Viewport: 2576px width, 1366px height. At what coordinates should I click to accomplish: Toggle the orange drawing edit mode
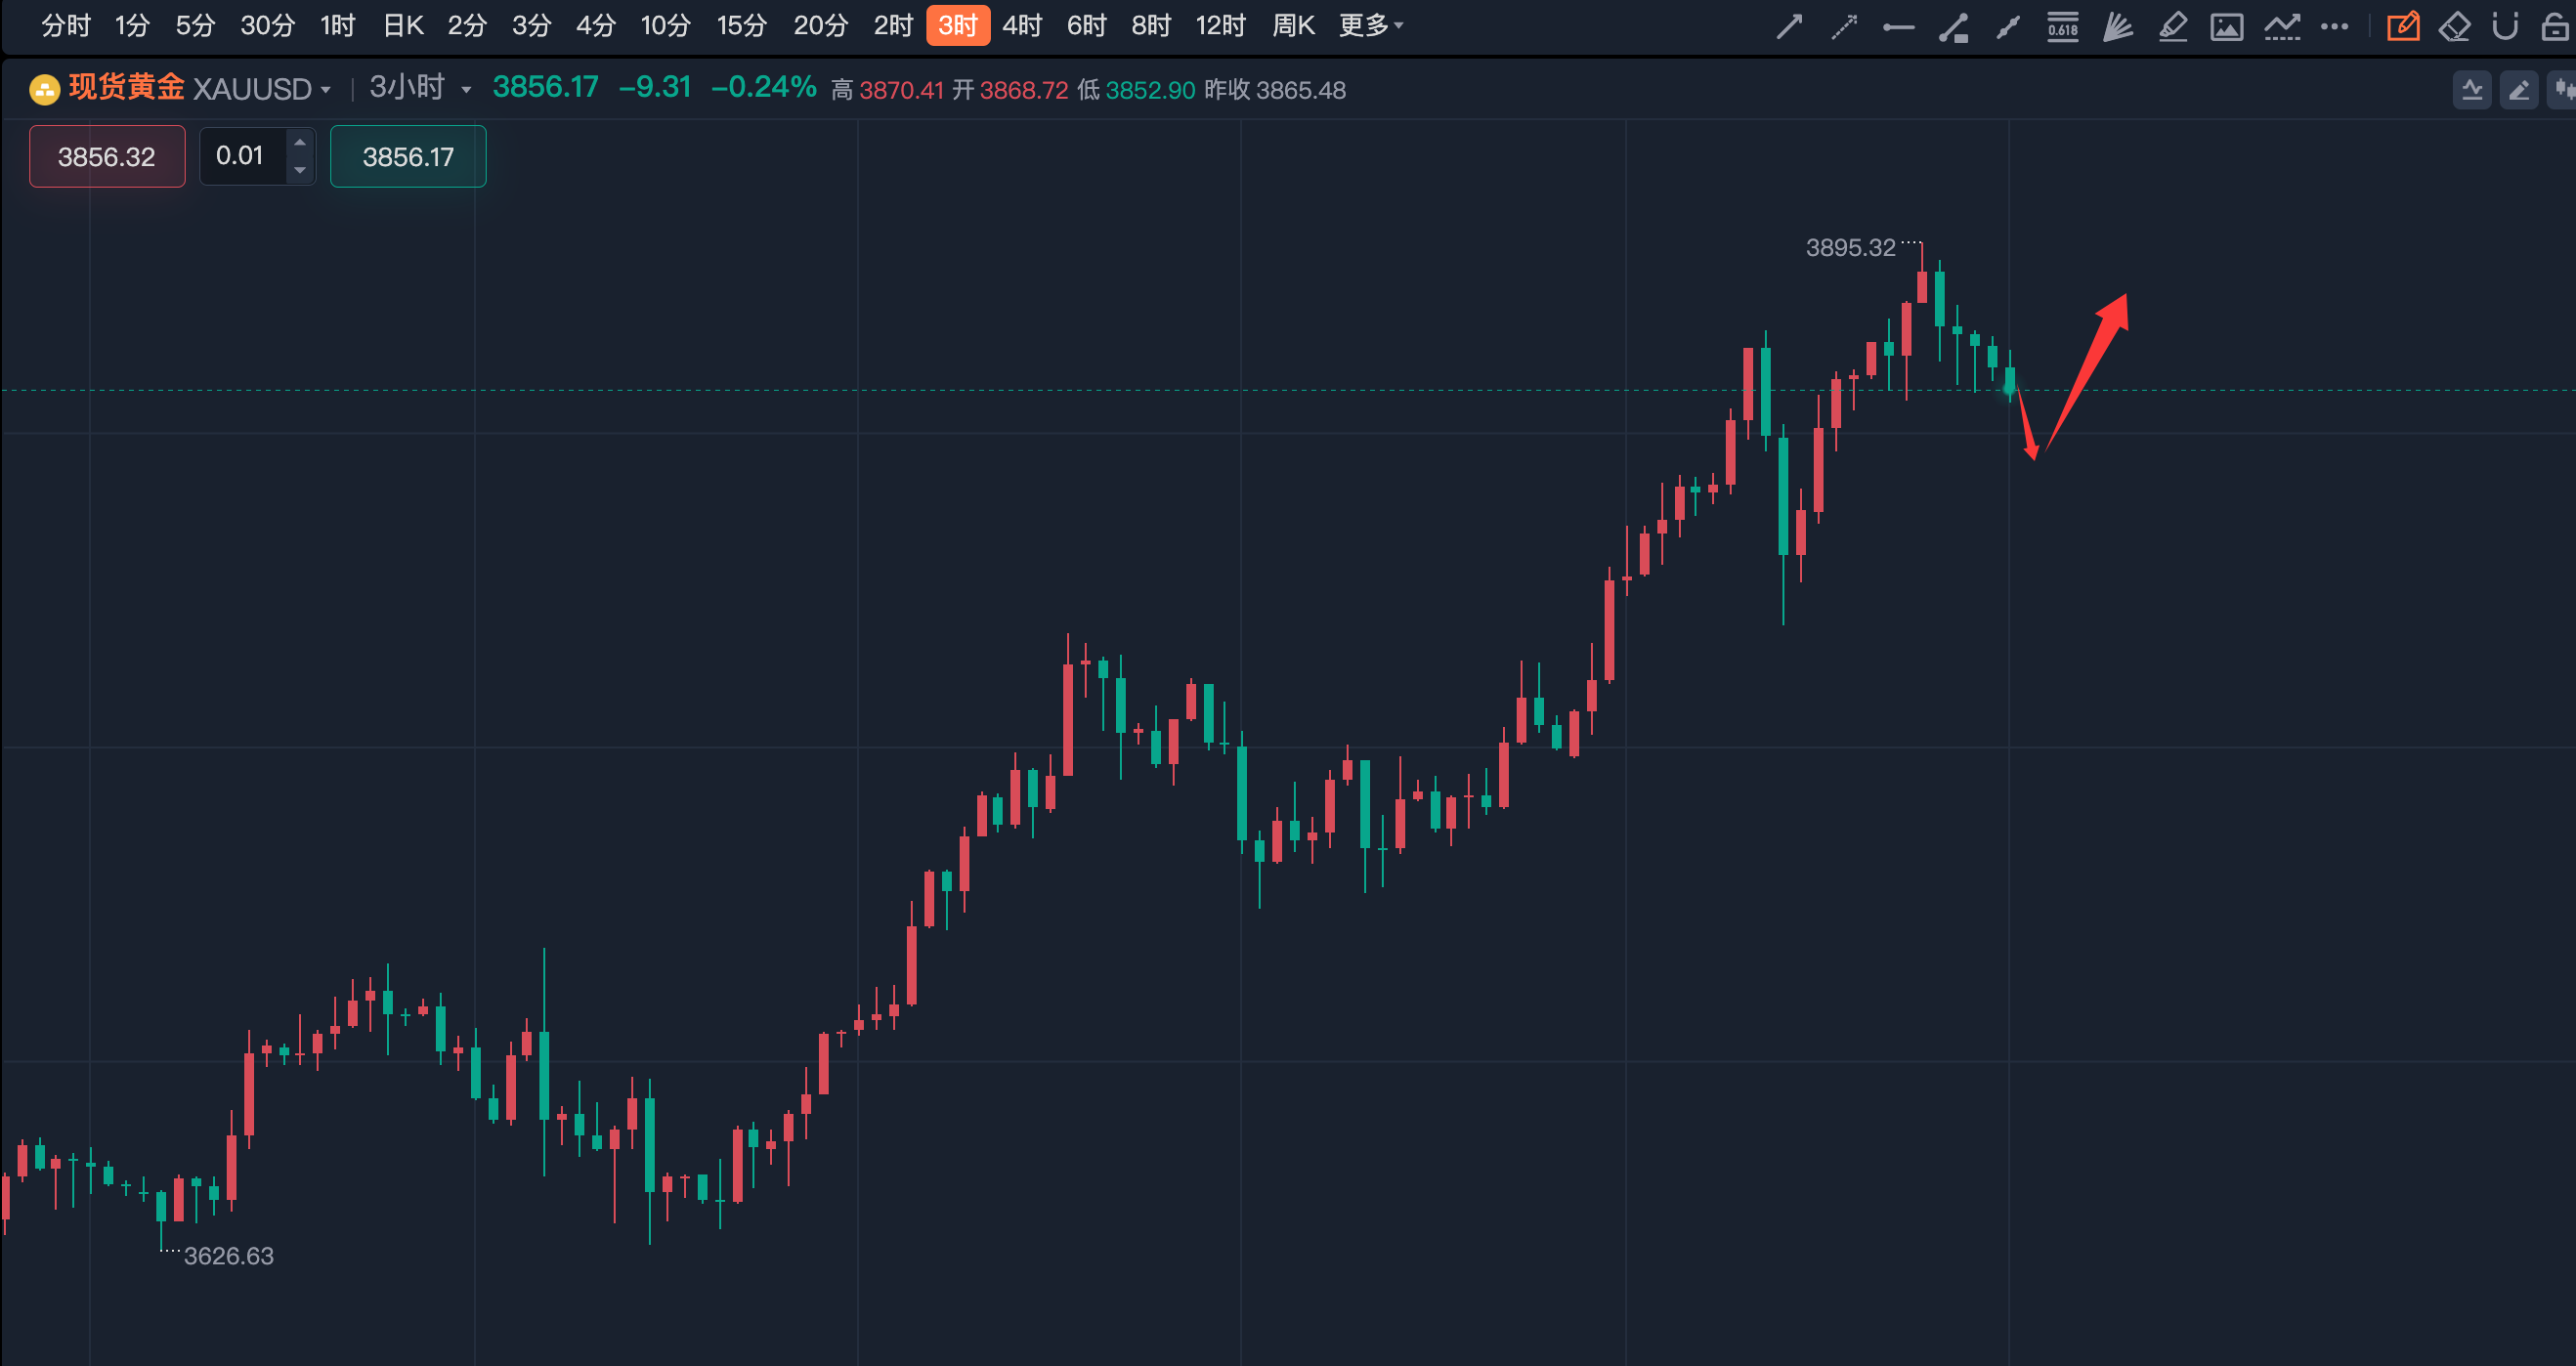click(2402, 26)
